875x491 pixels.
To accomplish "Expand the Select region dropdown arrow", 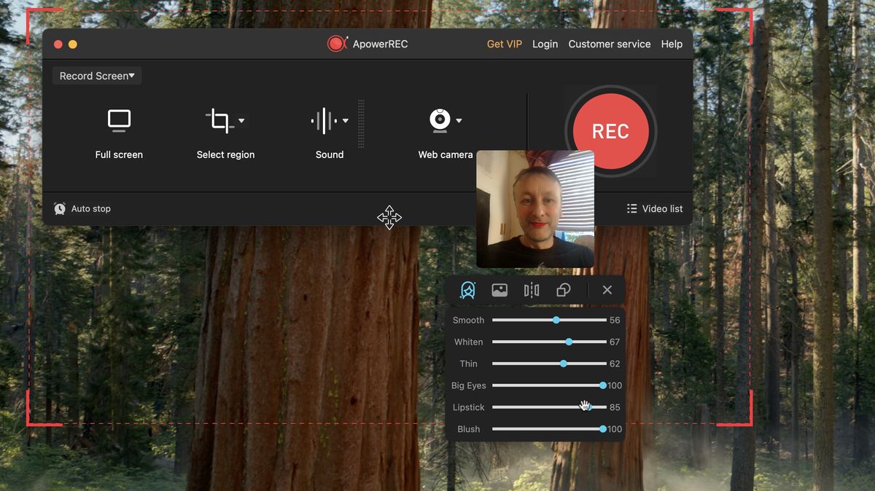I will [x=241, y=120].
